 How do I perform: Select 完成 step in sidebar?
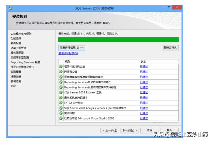(13, 86)
